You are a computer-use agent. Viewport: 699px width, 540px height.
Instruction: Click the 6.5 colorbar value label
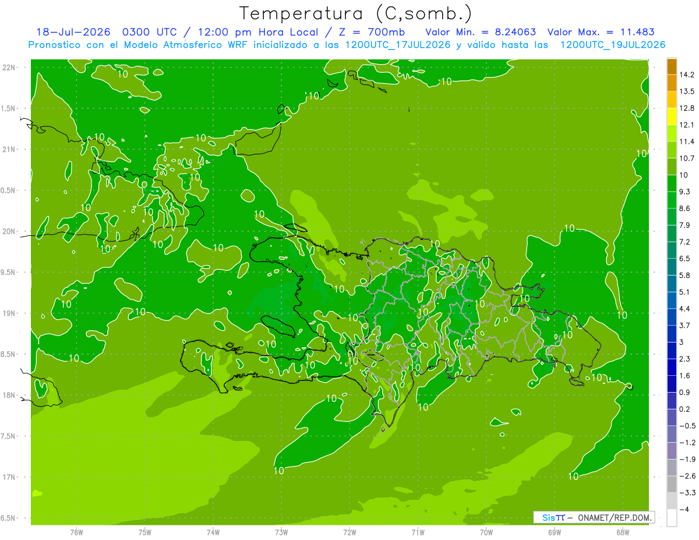[684, 258]
